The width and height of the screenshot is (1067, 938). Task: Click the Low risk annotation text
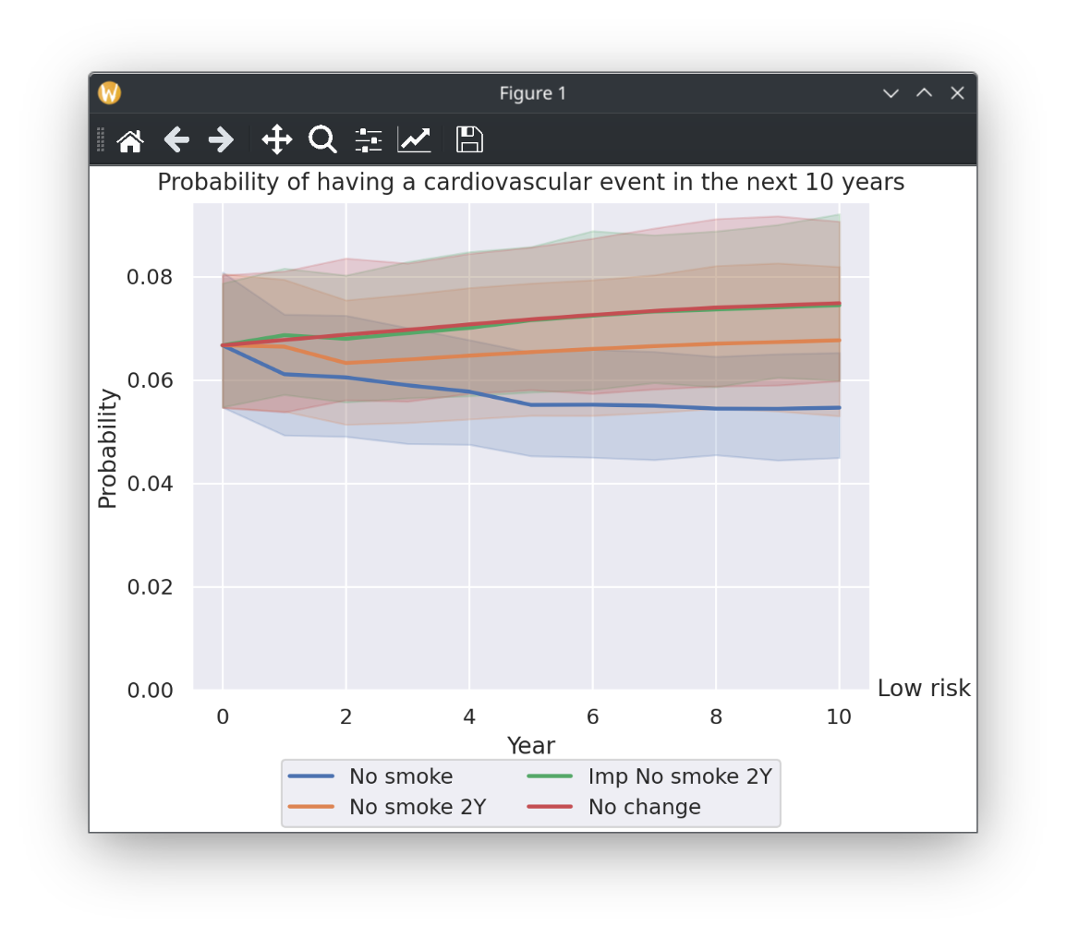(x=924, y=688)
